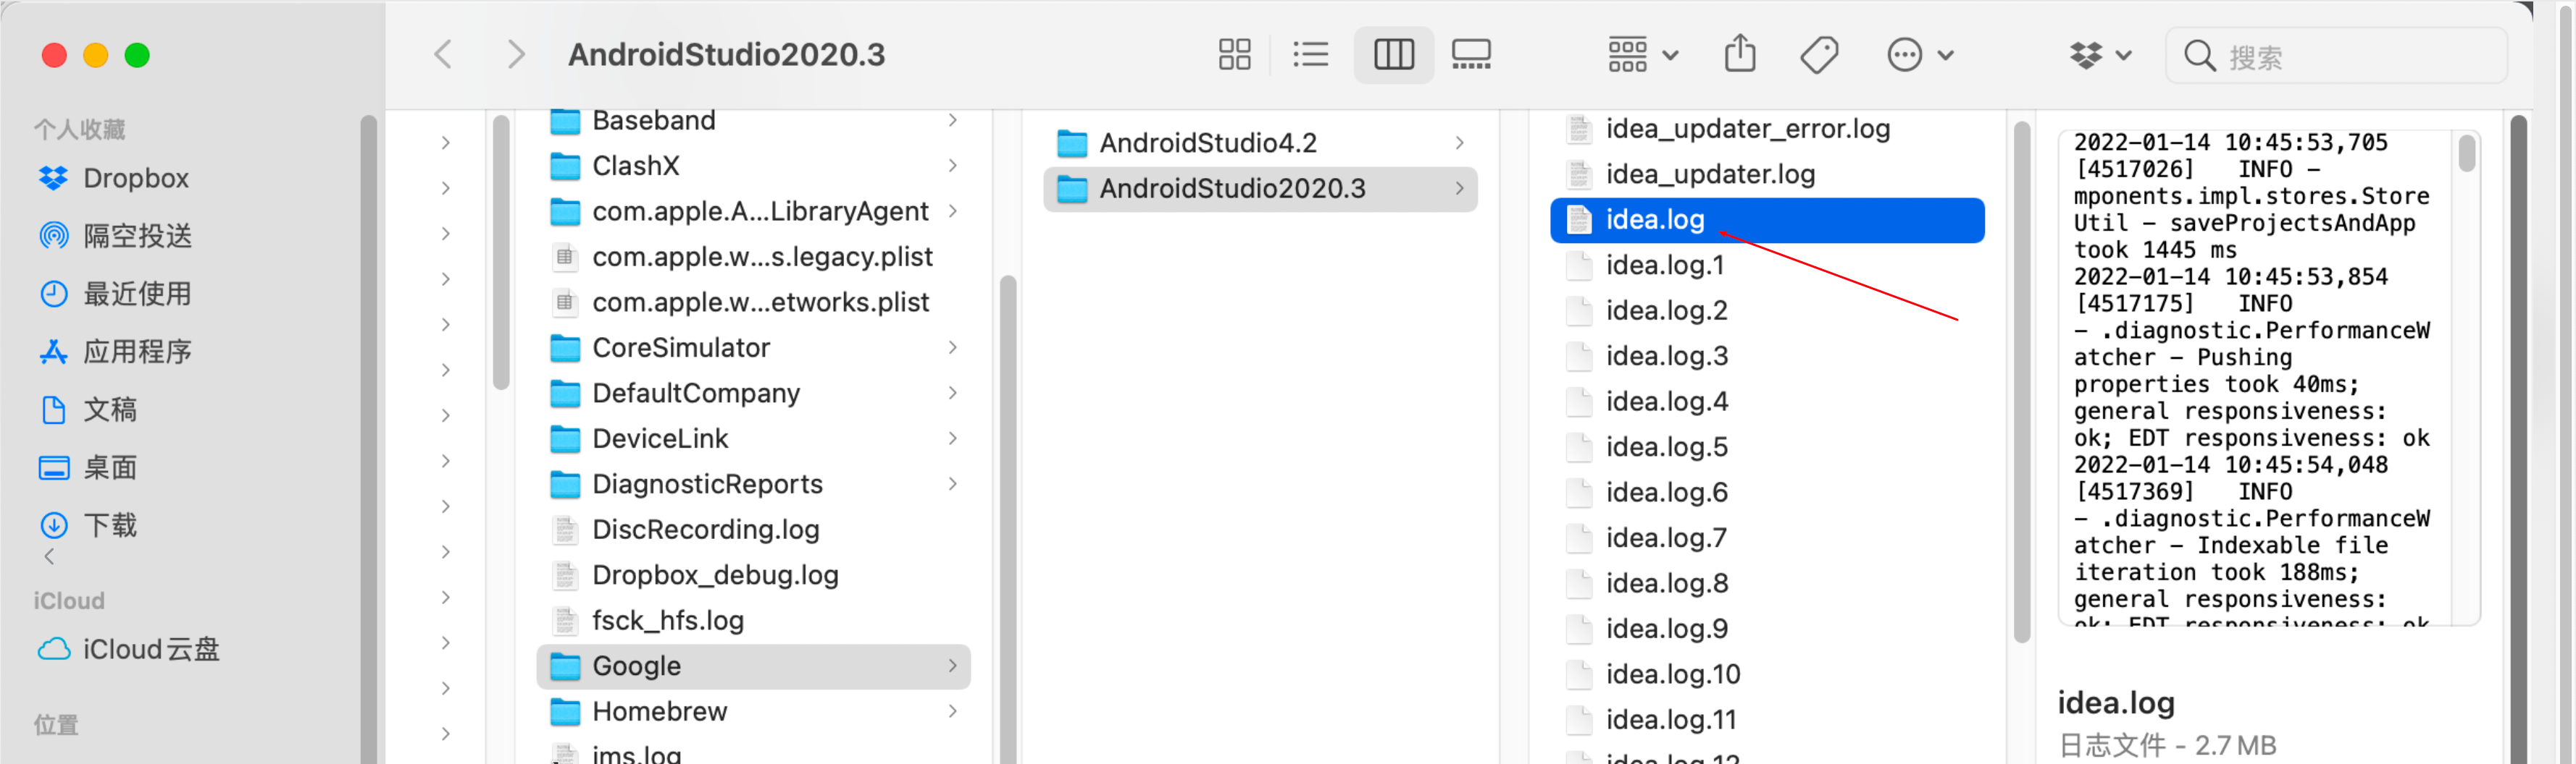Select the highlighted idea.log file
The width and height of the screenshot is (2576, 764).
click(x=1767, y=220)
